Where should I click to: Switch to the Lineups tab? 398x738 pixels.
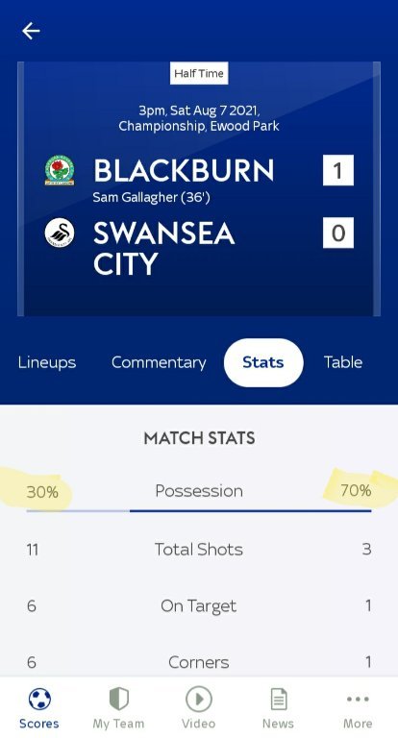(47, 362)
